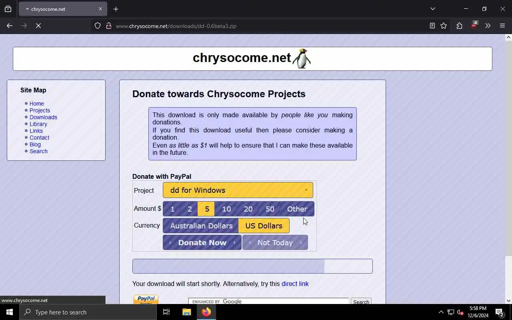Close the chrysocome.net tab
Screen dimensions: 512x320
(100, 9)
